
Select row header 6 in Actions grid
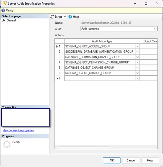click(59, 73)
